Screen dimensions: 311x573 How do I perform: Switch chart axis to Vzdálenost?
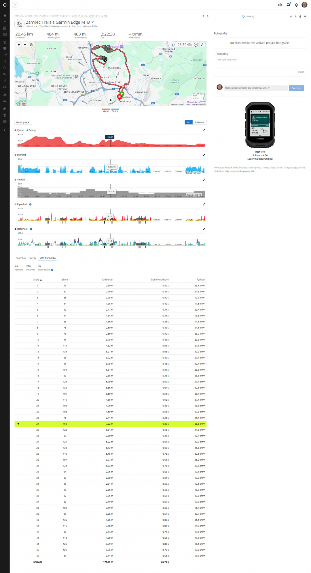199,122
